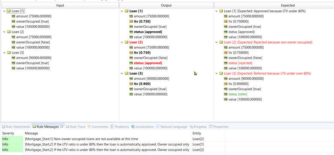Click the Loan [2] entity icon in Expected panel
The height and width of the screenshot is (155, 334).
pyautogui.click(x=221, y=42)
